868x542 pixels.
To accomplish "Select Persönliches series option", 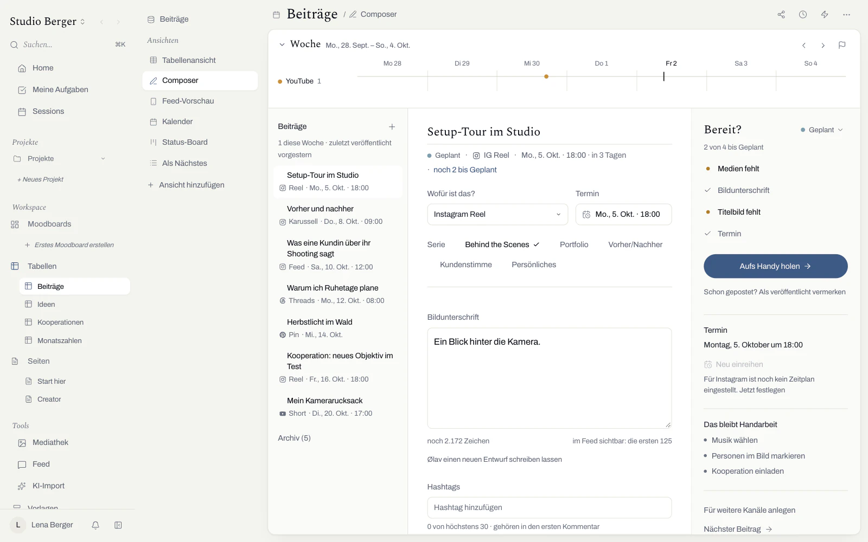I will click(x=534, y=265).
